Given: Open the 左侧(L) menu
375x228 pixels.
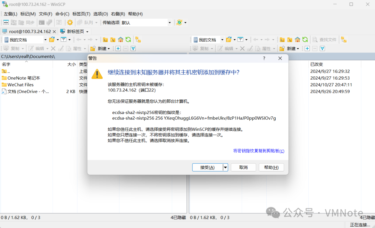Looking at the screenshot, I should point(10,14).
